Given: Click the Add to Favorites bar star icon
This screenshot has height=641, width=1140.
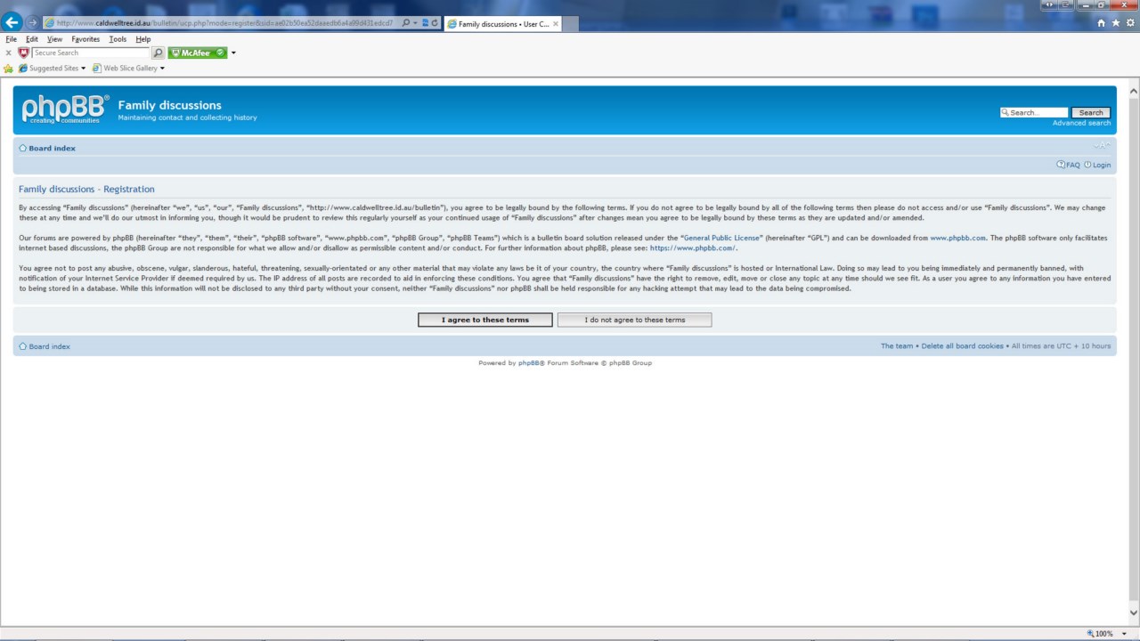Looking at the screenshot, I should [9, 69].
